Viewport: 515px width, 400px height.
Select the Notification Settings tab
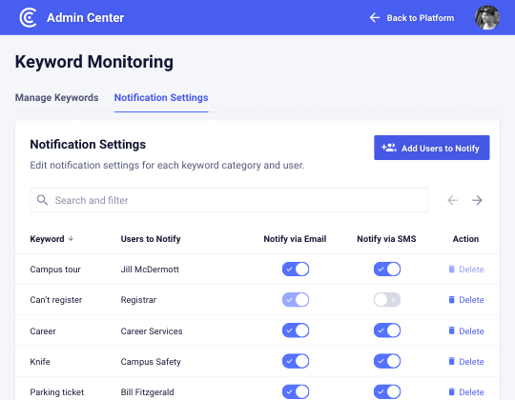click(x=161, y=98)
